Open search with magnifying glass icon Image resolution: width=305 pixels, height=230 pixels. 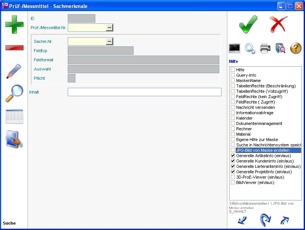click(x=14, y=94)
